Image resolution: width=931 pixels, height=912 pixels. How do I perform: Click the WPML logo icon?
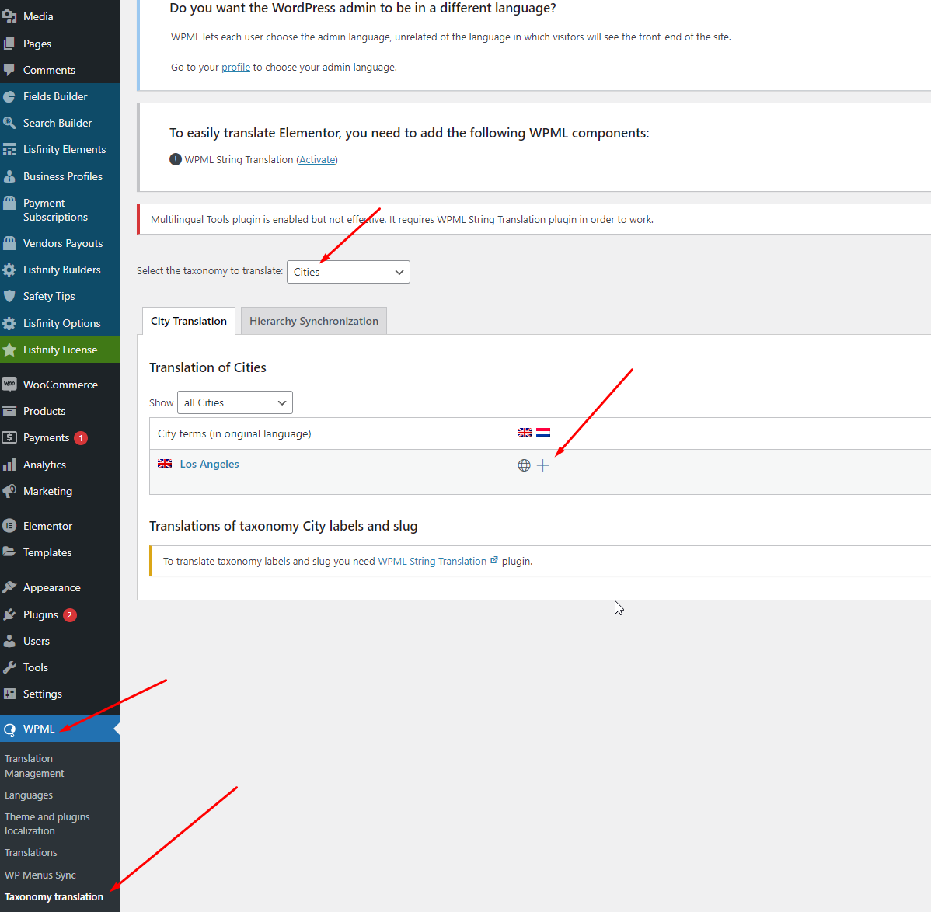(x=9, y=729)
